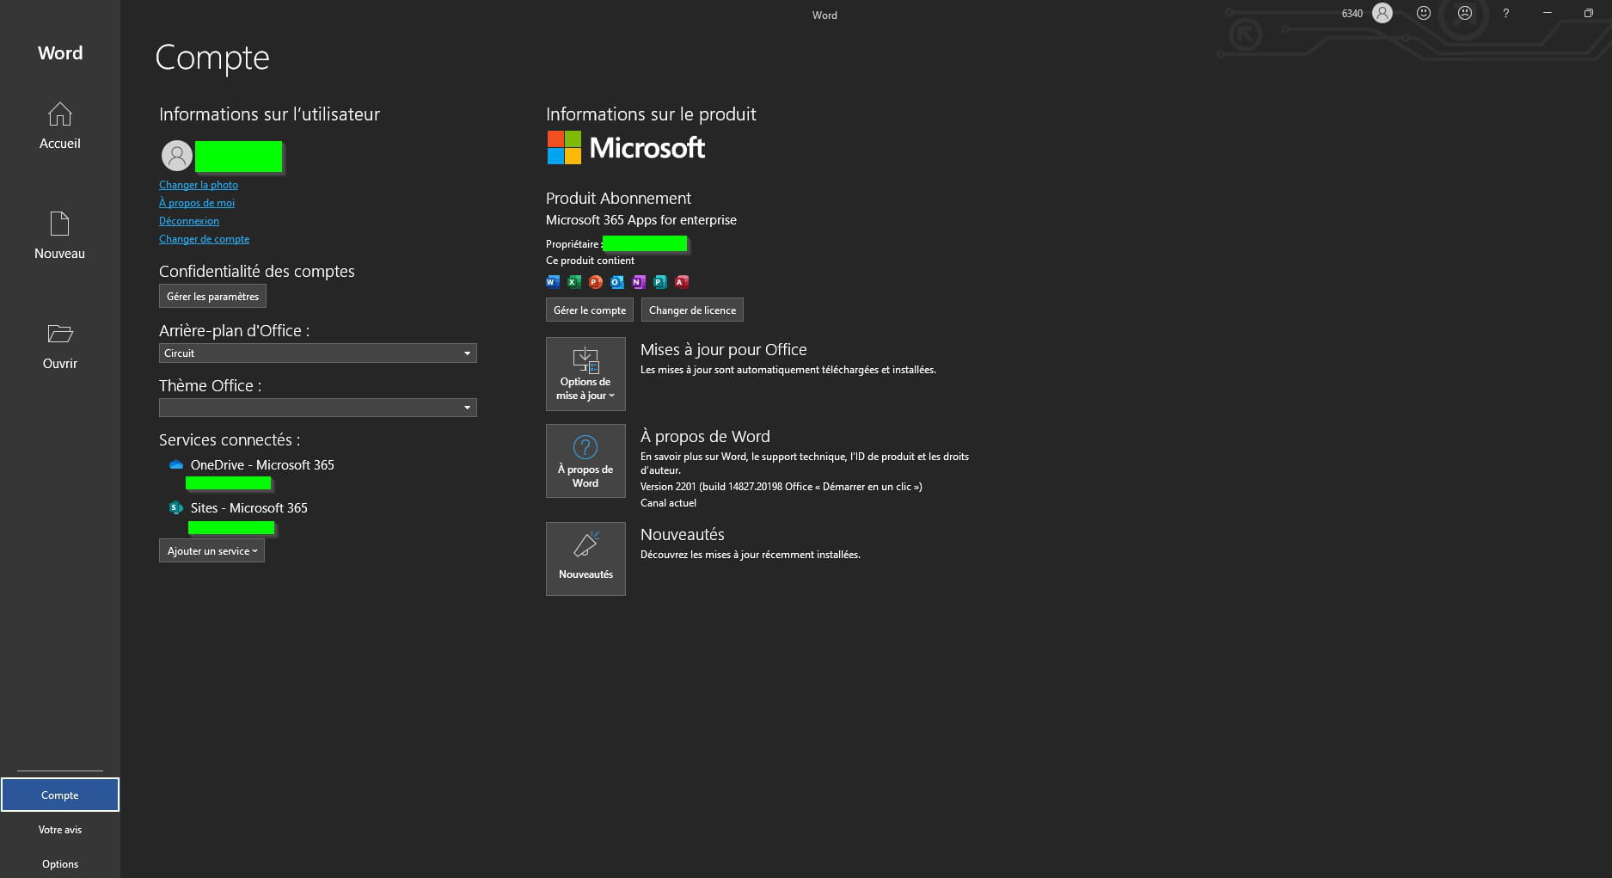The height and width of the screenshot is (878, 1612).
Task: Open Votre avis feedback page
Action: pos(60,829)
